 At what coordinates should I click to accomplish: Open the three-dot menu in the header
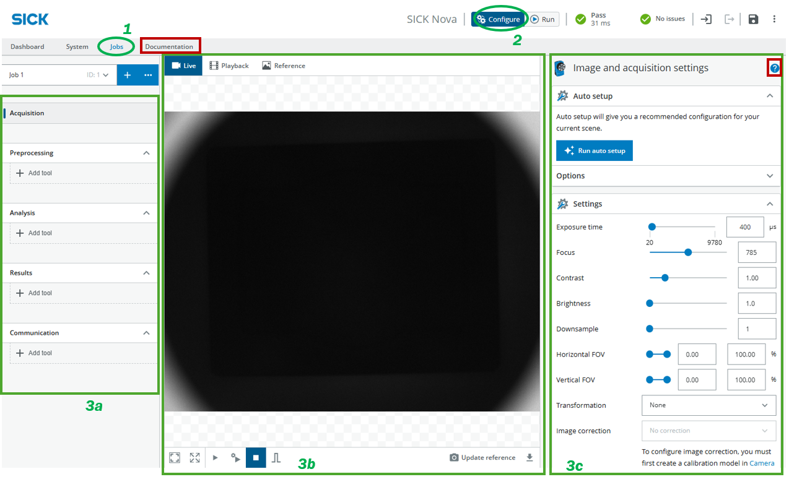(774, 19)
